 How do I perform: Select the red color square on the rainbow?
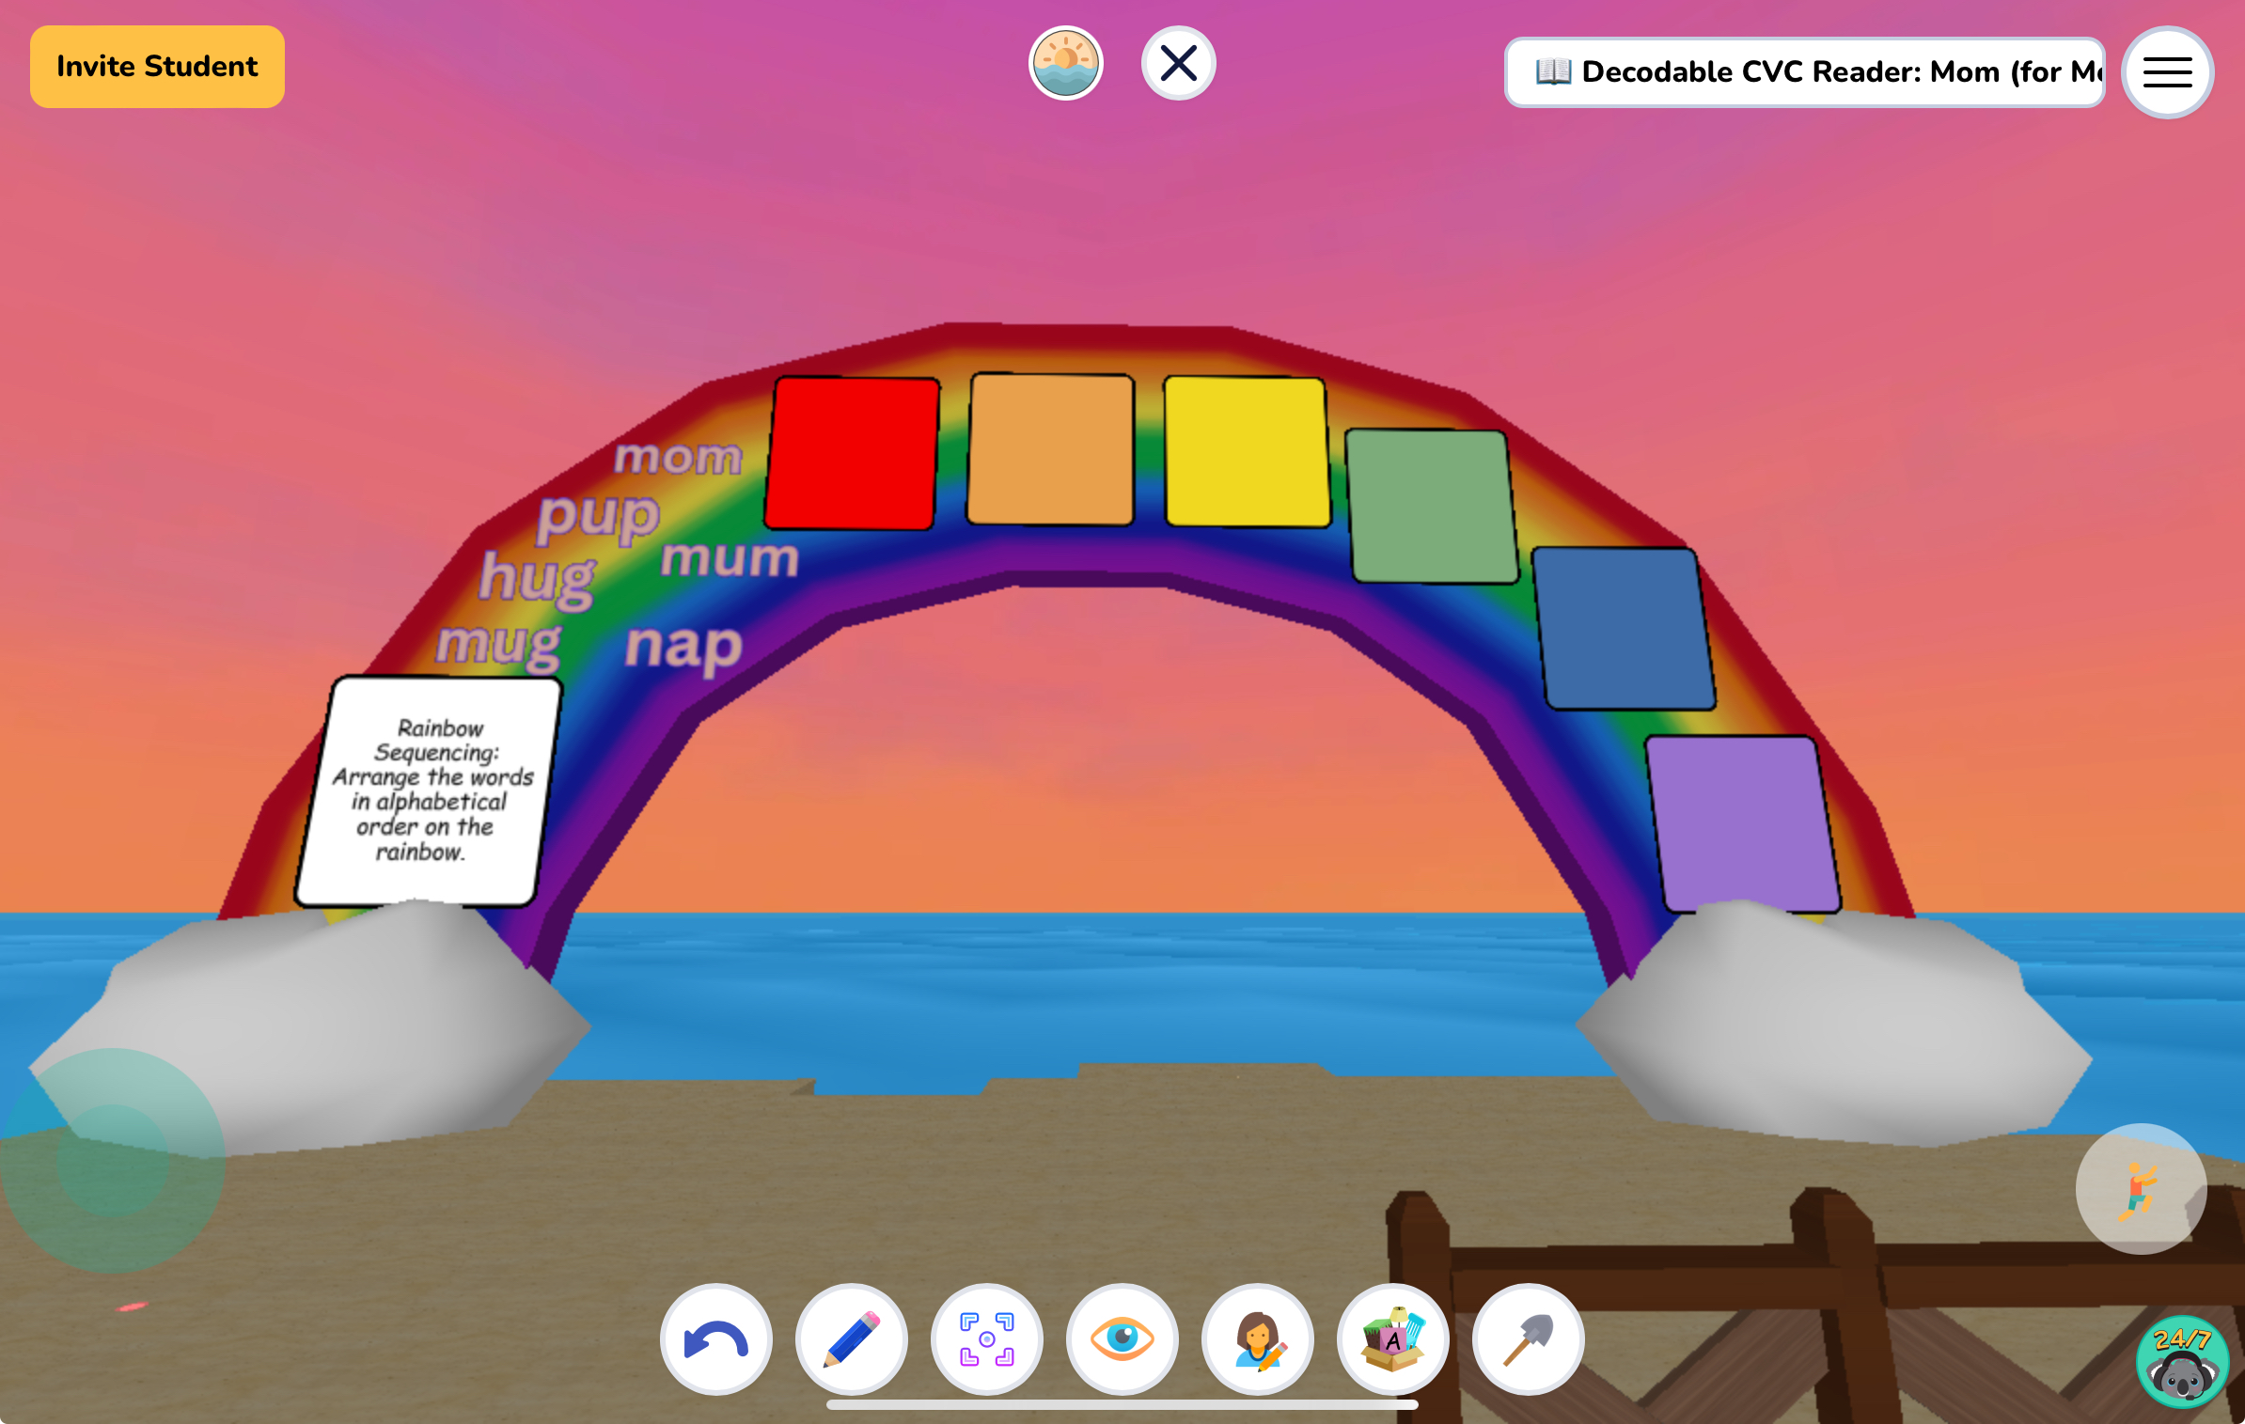pos(851,454)
